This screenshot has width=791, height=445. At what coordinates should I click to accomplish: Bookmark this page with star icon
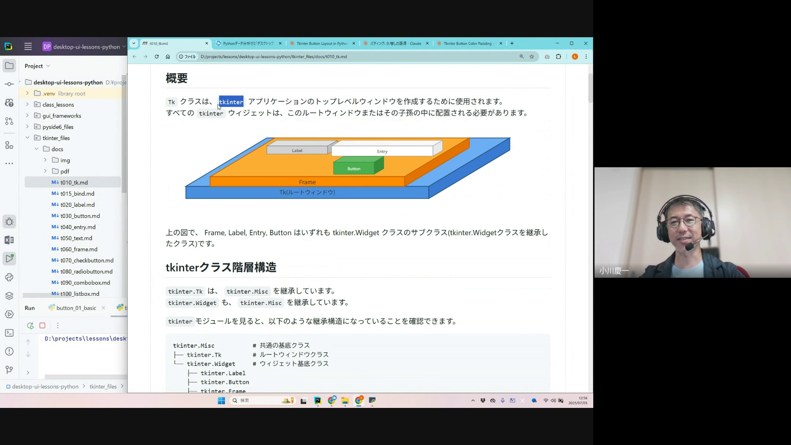532,56
